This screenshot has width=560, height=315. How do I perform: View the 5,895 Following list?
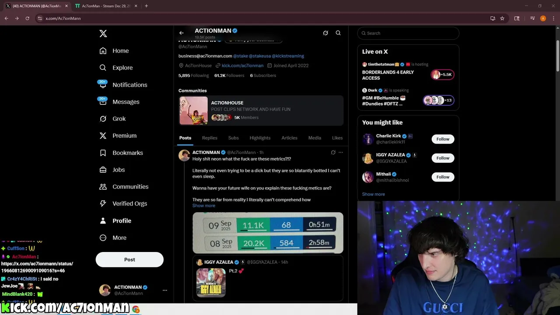point(193,76)
